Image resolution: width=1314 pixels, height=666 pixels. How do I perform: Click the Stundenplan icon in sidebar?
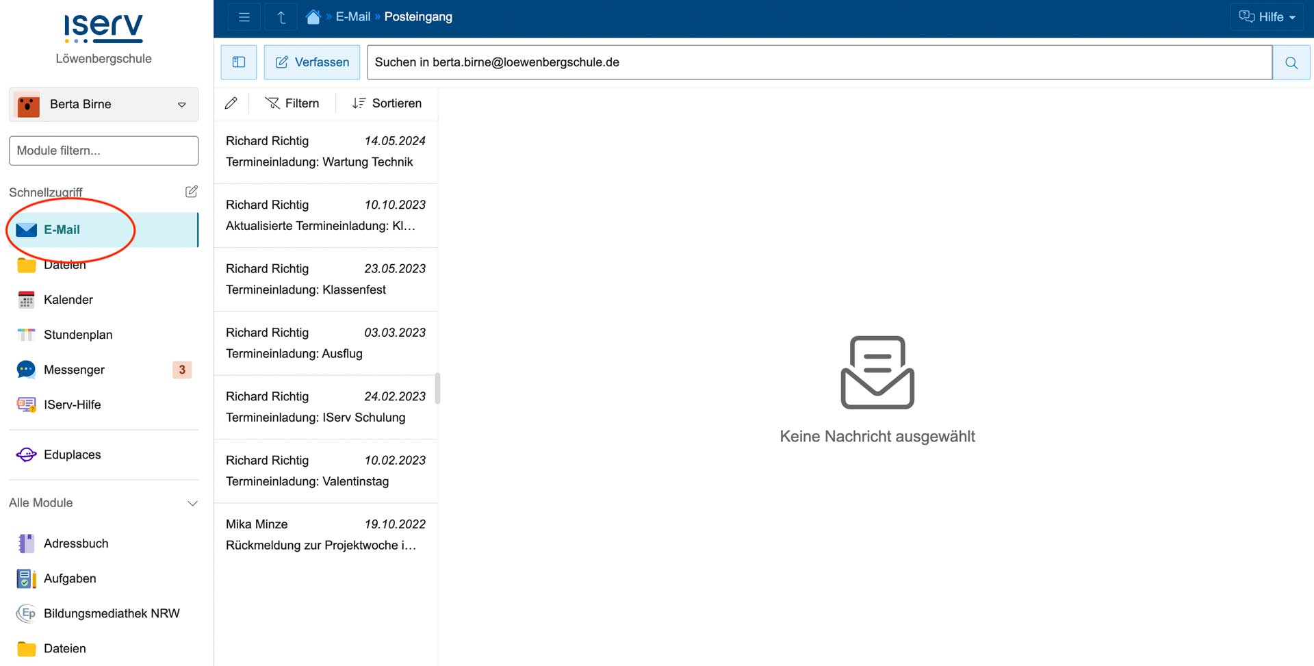click(26, 335)
